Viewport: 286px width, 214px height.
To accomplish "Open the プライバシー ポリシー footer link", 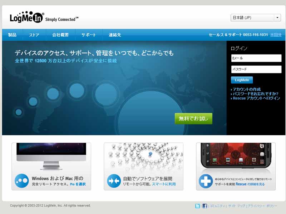I will click(x=262, y=206).
